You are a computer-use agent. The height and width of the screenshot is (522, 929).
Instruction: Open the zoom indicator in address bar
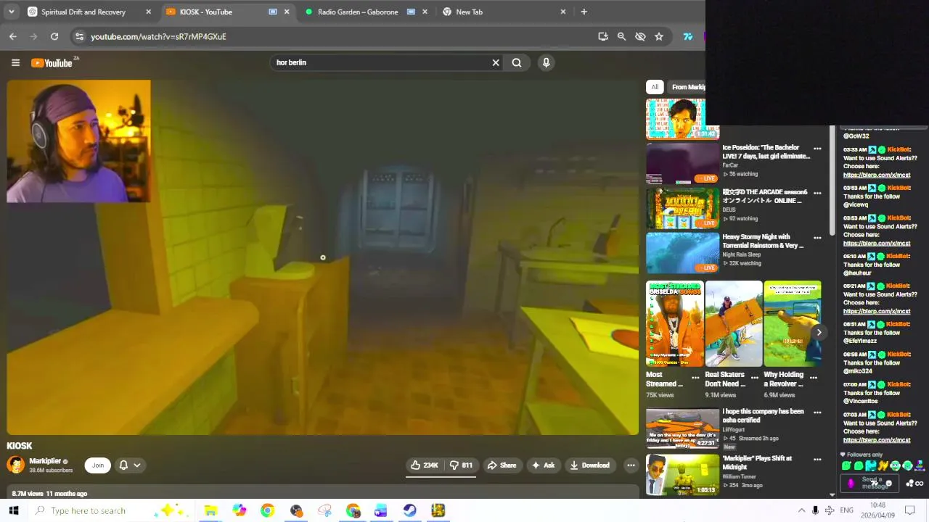[621, 36]
